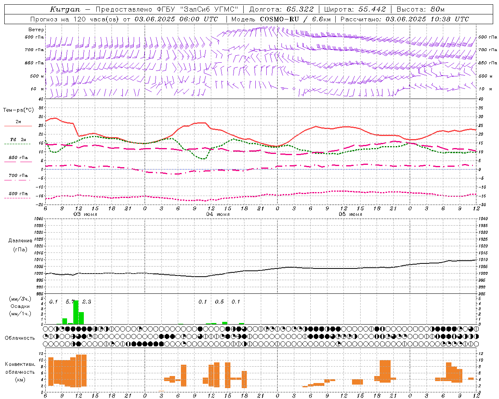Click the "10 м" wind level label on left
Image resolution: width=499 pixels, height=399 pixels.
point(38,89)
